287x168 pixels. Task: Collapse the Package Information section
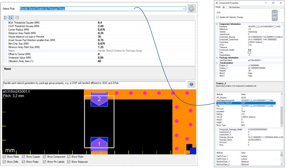tap(217, 58)
